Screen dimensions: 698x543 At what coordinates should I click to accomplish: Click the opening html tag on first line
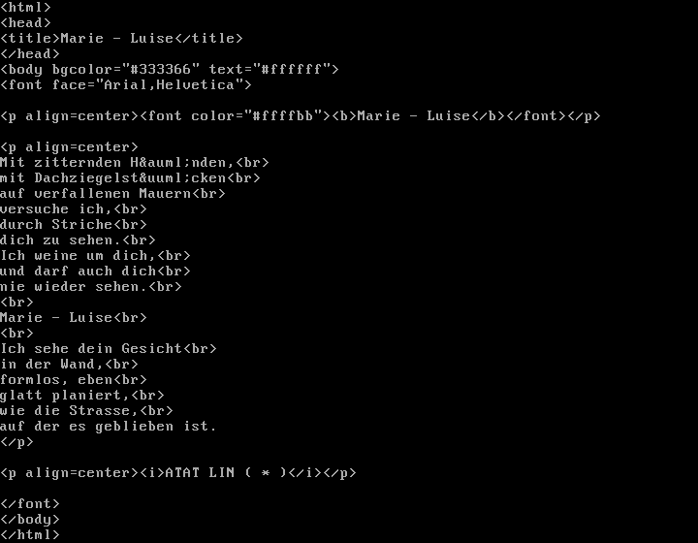pos(25,8)
